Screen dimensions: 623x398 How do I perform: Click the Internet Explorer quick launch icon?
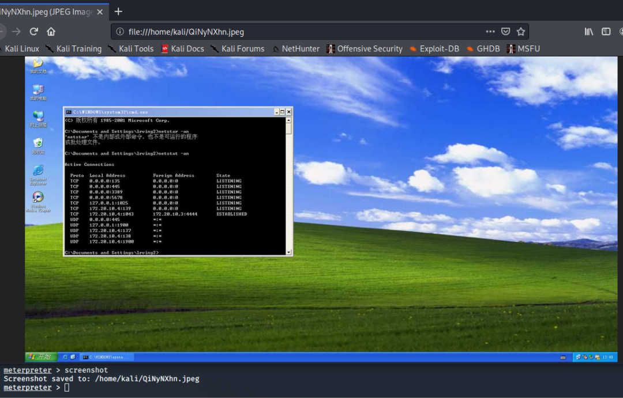(65, 357)
